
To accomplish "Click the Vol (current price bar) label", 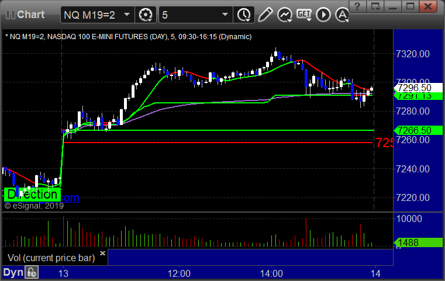I will pyautogui.click(x=51, y=258).
